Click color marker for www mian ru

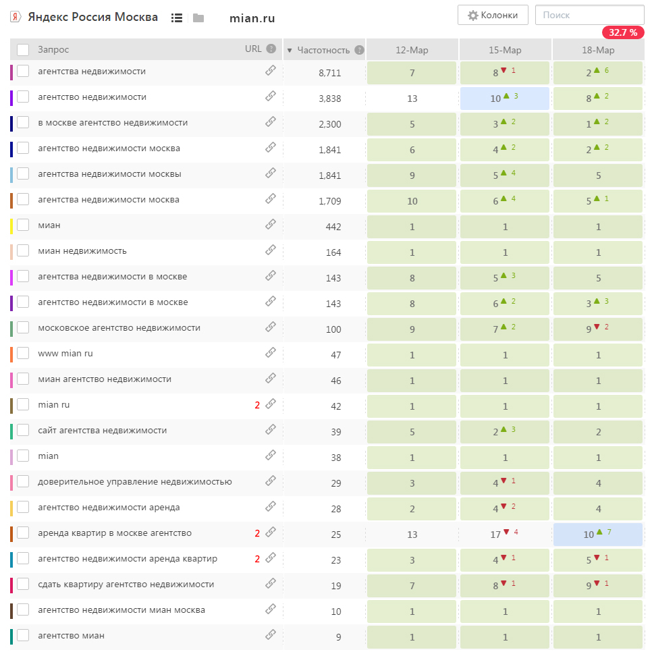tap(11, 354)
